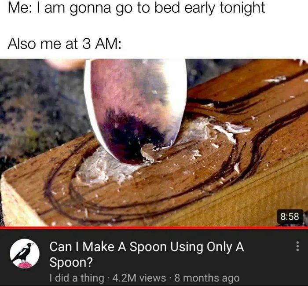Click the dark bar right of '8 months ago'
Image resolution: width=308 pixels, height=286 pixels.
tap(273, 278)
